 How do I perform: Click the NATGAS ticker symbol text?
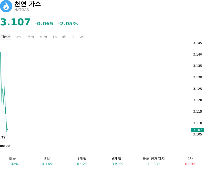click(22, 10)
